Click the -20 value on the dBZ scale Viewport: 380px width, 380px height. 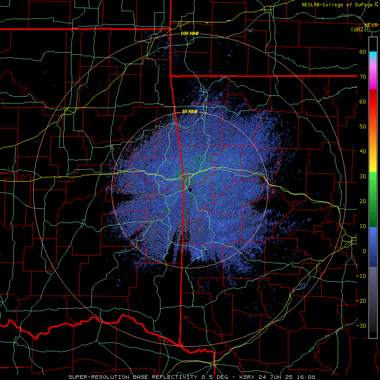(x=361, y=301)
